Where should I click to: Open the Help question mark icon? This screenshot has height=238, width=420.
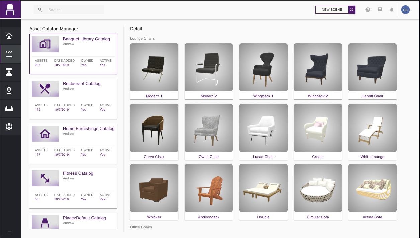point(368,10)
